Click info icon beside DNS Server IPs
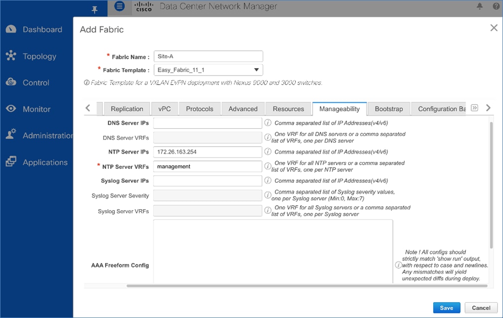503x318 pixels. 267,123
